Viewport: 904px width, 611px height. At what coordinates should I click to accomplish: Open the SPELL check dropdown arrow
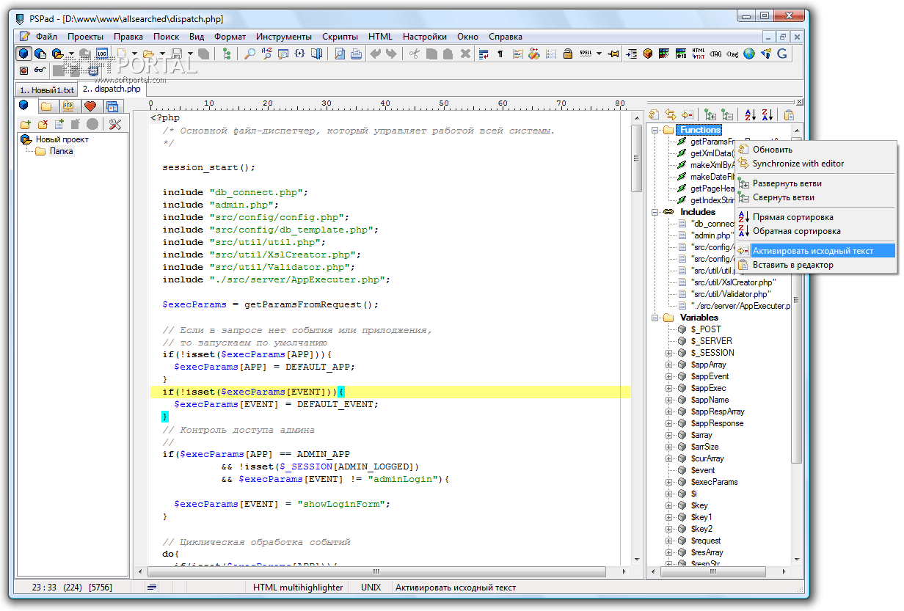[599, 54]
